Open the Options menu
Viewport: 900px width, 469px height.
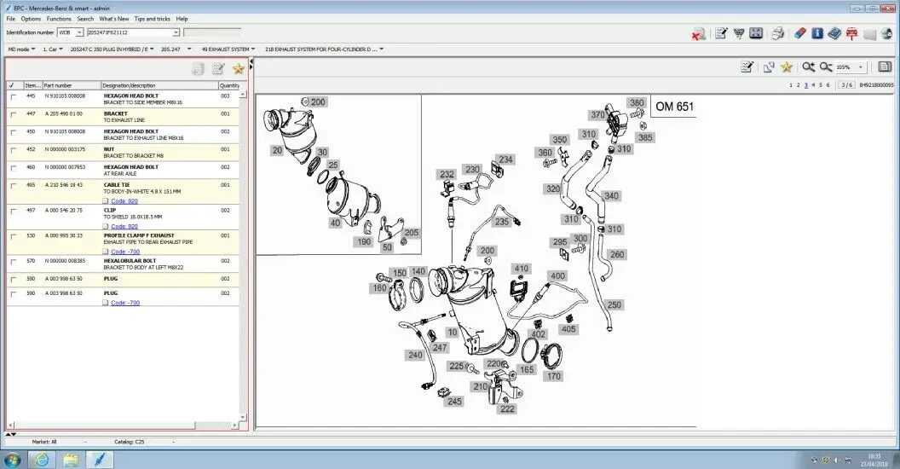click(31, 19)
